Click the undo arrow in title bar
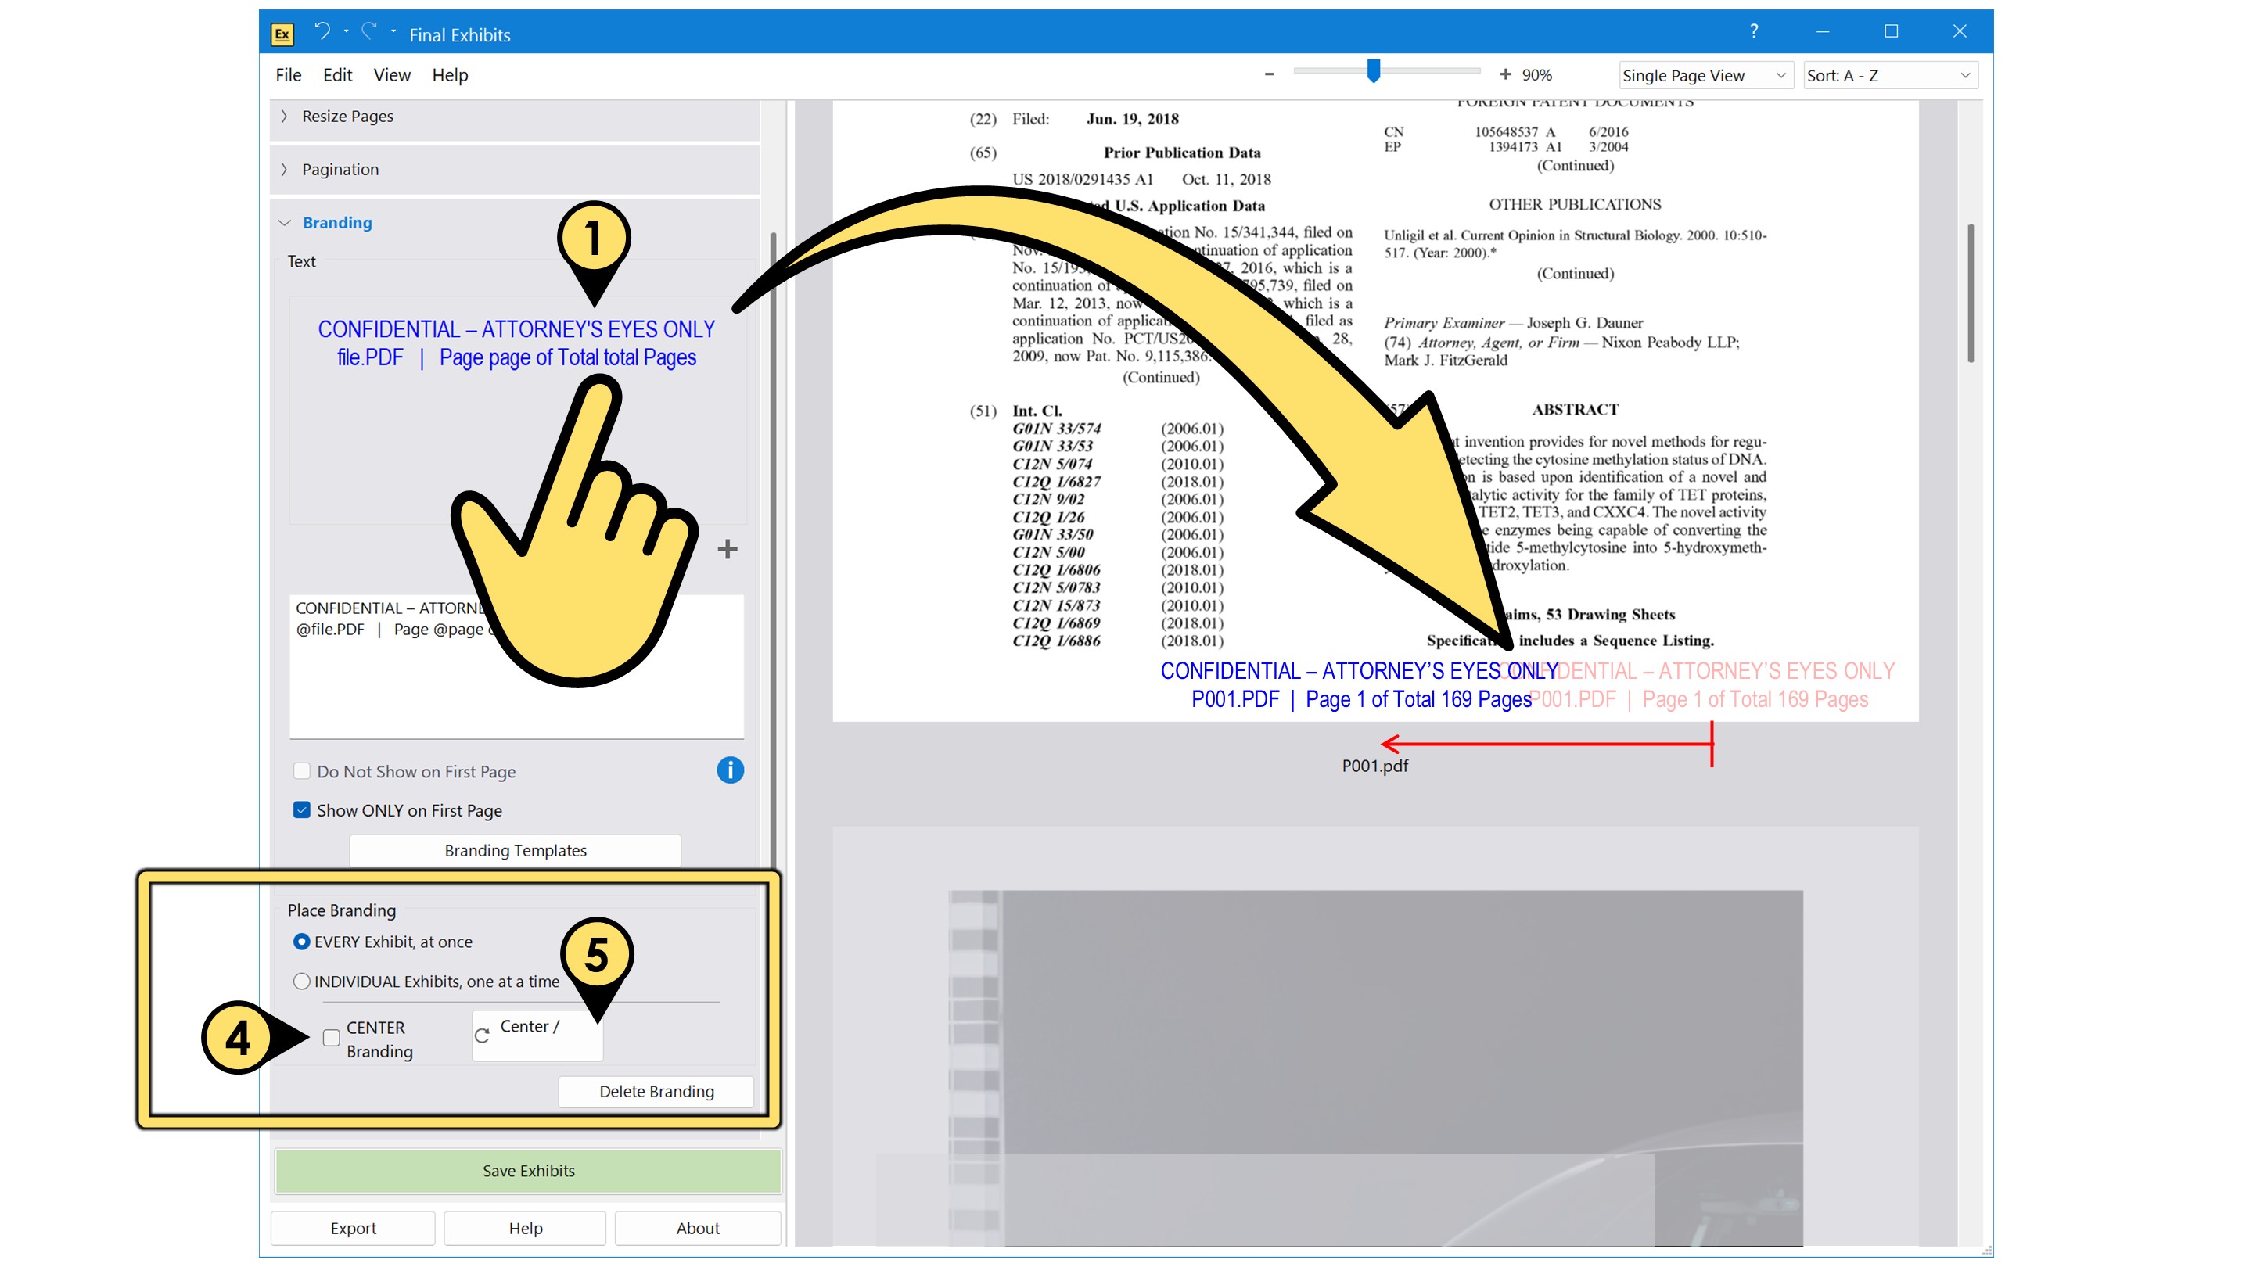Image resolution: width=2253 pixels, height=1267 pixels. [x=322, y=32]
